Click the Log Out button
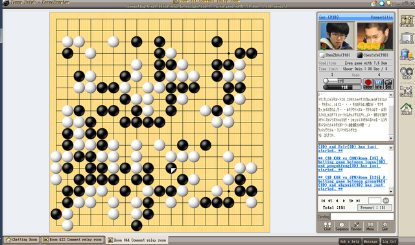Screen dimensions: 415x245 point(389,241)
